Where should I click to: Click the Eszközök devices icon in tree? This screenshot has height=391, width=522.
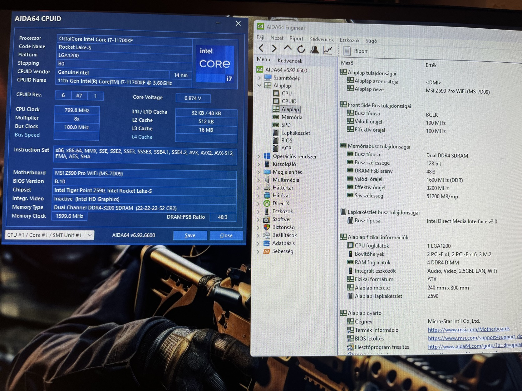pyautogui.click(x=267, y=211)
